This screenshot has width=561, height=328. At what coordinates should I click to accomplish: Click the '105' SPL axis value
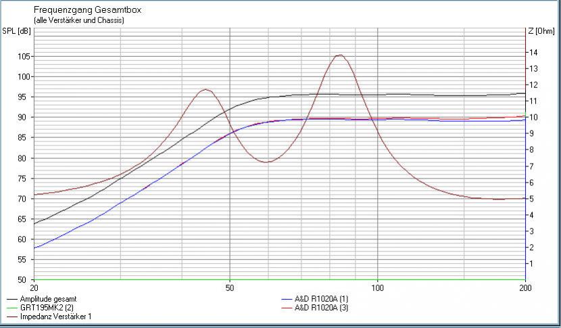24,57
